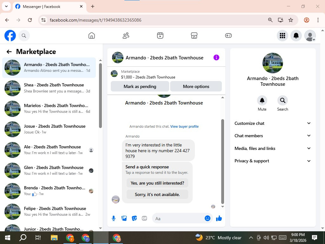Choose a sticker icon
This screenshot has height=244, width=325.
click(x=134, y=218)
